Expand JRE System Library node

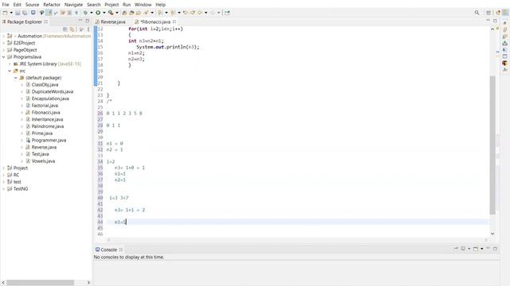[10, 64]
